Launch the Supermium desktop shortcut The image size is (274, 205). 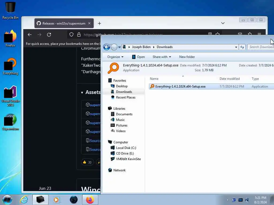click(x=10, y=122)
